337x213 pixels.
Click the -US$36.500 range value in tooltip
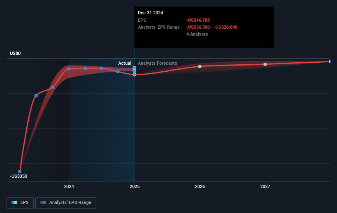pyautogui.click(x=198, y=27)
